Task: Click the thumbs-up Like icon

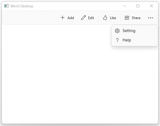Action: (x=105, y=18)
